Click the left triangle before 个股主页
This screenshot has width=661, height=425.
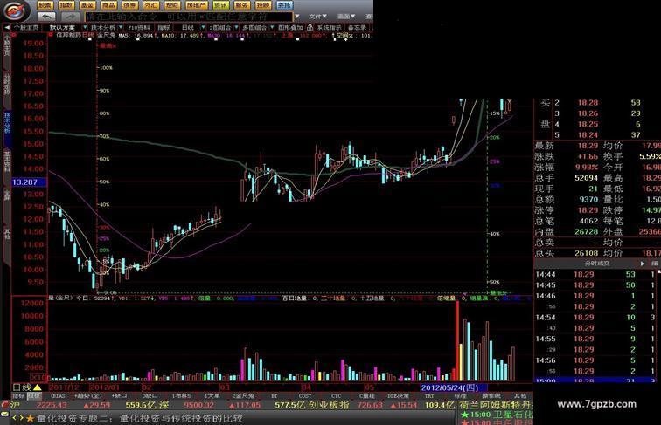(6, 27)
